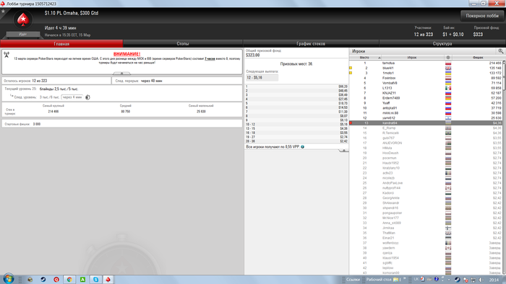
Task: Sort players by Место column
Action: tap(365, 57)
